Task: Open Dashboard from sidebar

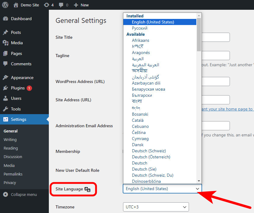Action: 21,19
